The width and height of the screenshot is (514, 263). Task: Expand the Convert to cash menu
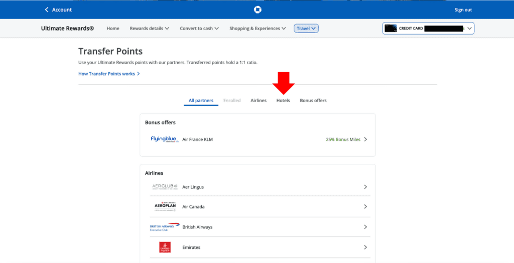[x=199, y=29]
